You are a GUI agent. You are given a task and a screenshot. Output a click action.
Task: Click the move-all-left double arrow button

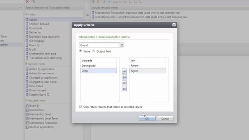[x=124, y=89]
